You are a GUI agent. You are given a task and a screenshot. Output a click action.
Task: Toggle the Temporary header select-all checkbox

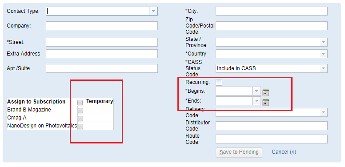[80, 103]
